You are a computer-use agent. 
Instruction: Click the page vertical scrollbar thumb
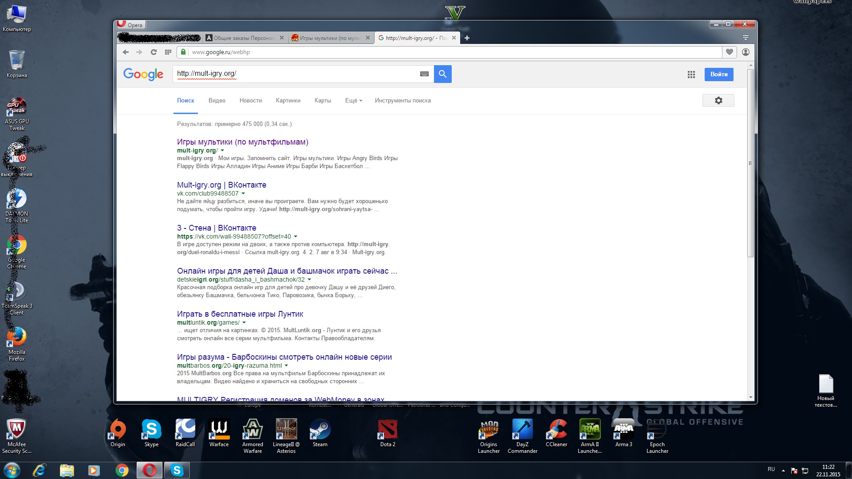coord(750,163)
